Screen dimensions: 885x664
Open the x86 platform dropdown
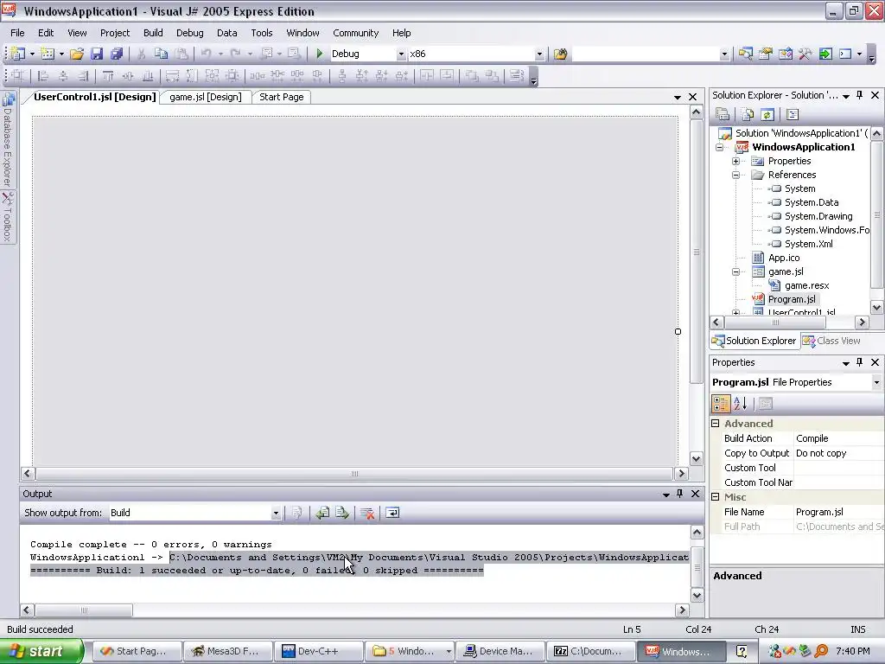pos(539,54)
